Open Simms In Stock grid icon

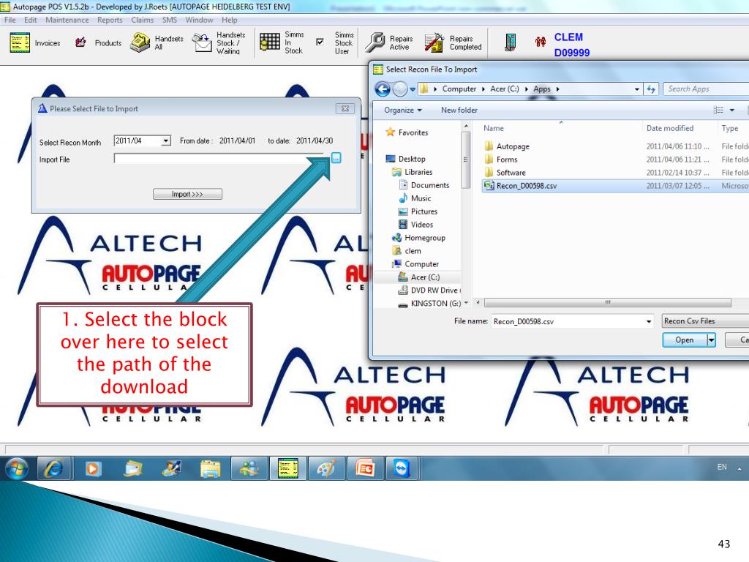click(270, 42)
